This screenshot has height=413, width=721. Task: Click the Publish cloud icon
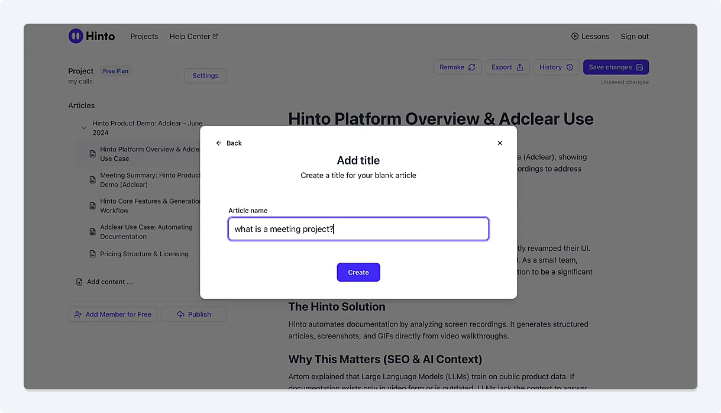[181, 314]
